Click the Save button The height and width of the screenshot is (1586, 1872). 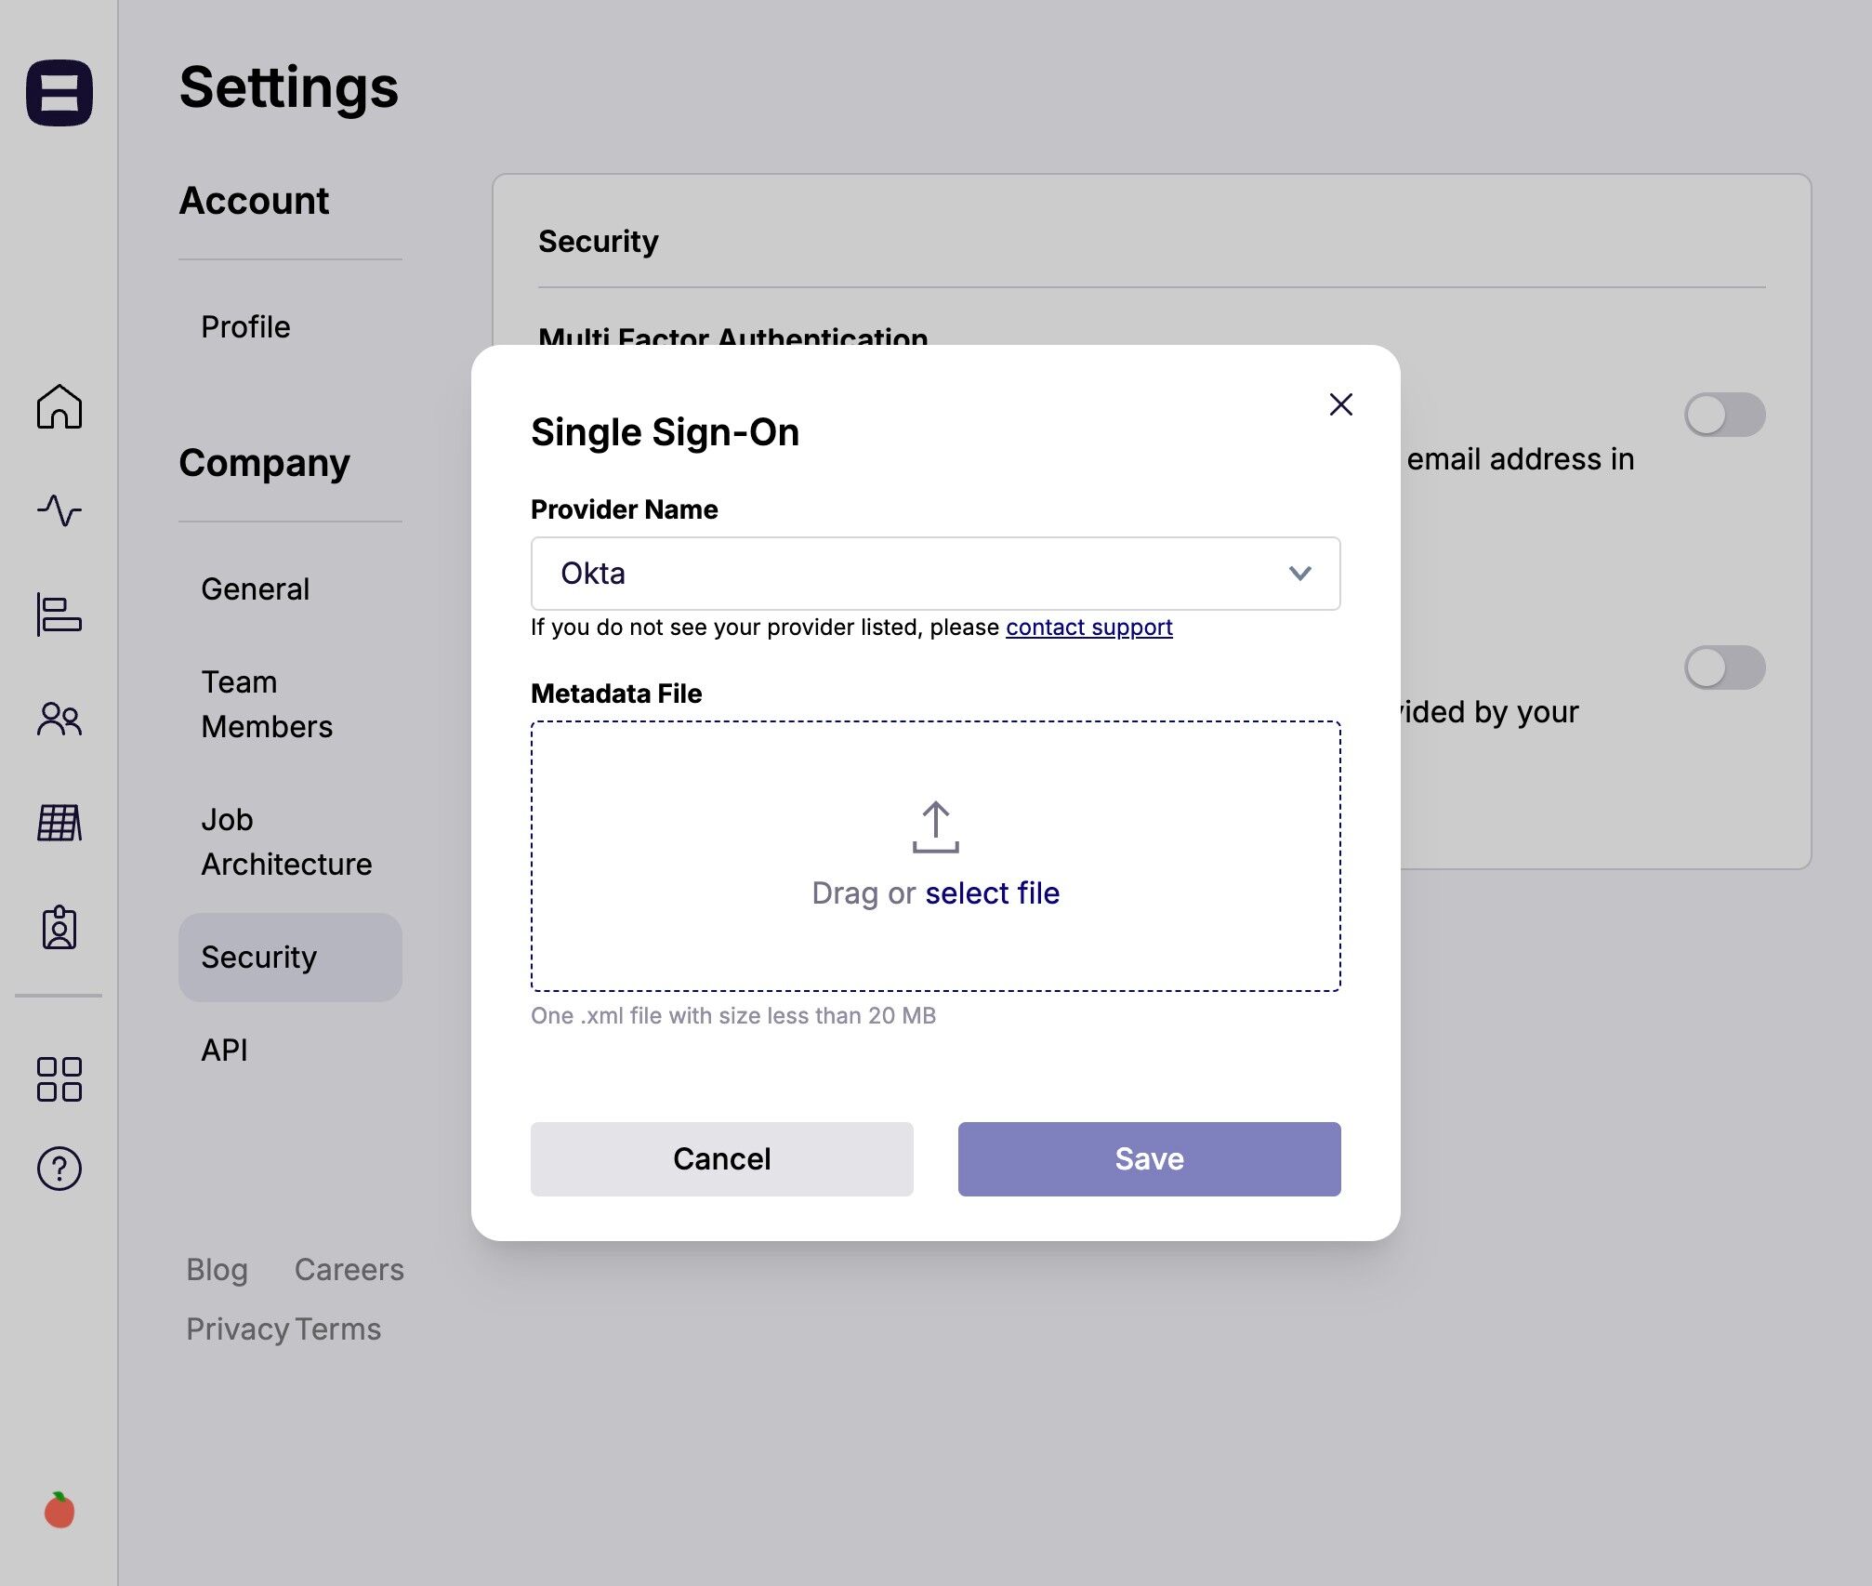coord(1149,1159)
